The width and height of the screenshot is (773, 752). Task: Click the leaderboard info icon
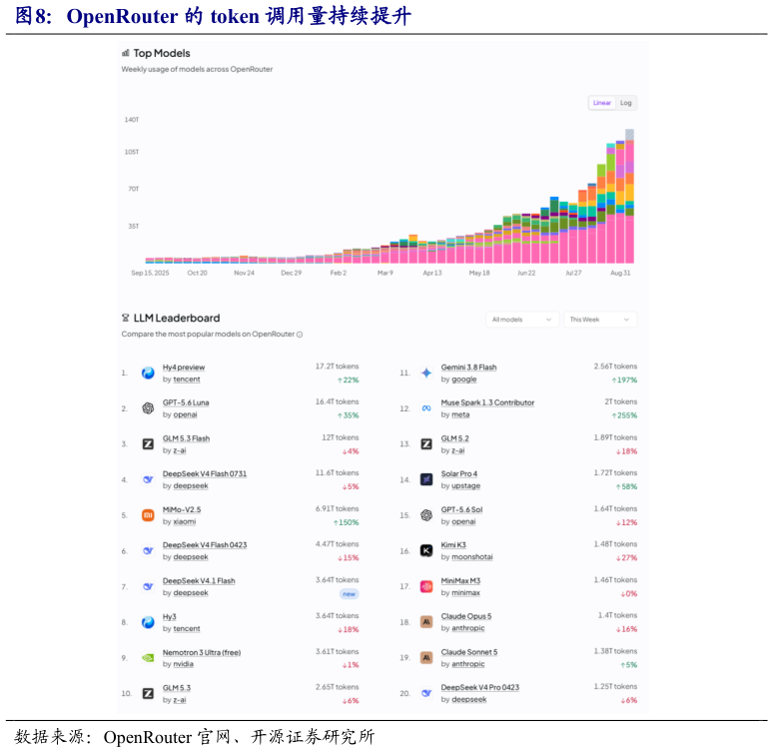coord(300,335)
